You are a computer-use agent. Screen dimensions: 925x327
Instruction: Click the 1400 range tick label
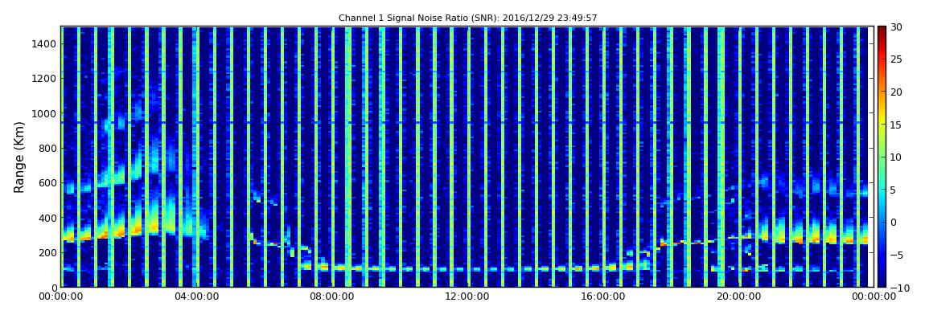45,43
